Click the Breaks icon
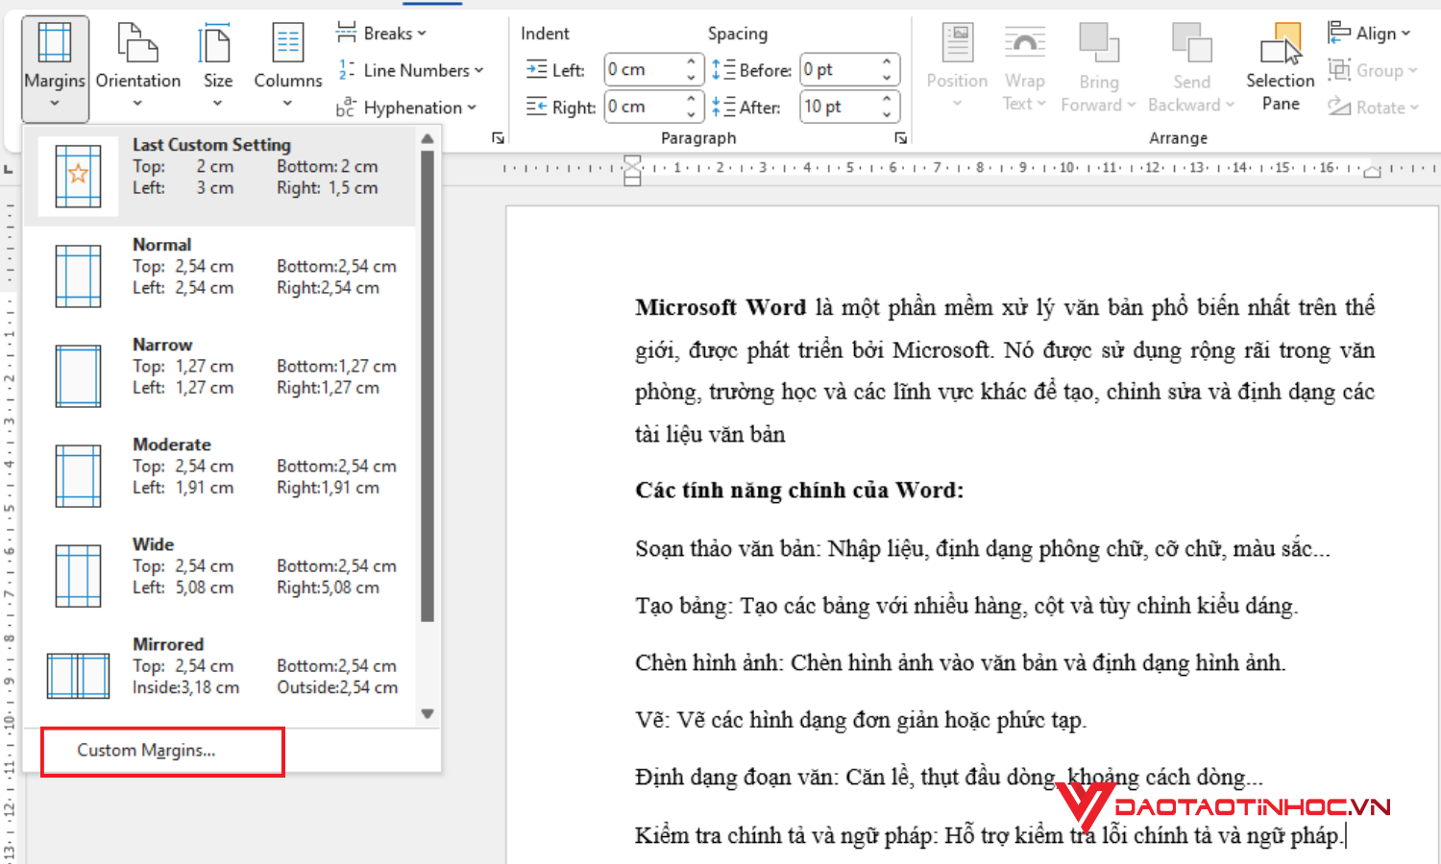The height and width of the screenshot is (864, 1441). [346, 33]
